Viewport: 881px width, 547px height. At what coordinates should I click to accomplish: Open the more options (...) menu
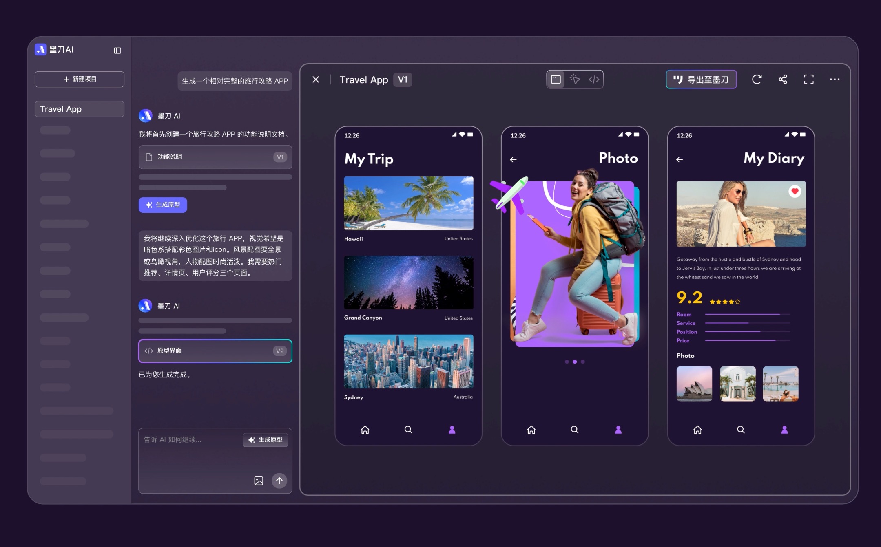point(835,79)
